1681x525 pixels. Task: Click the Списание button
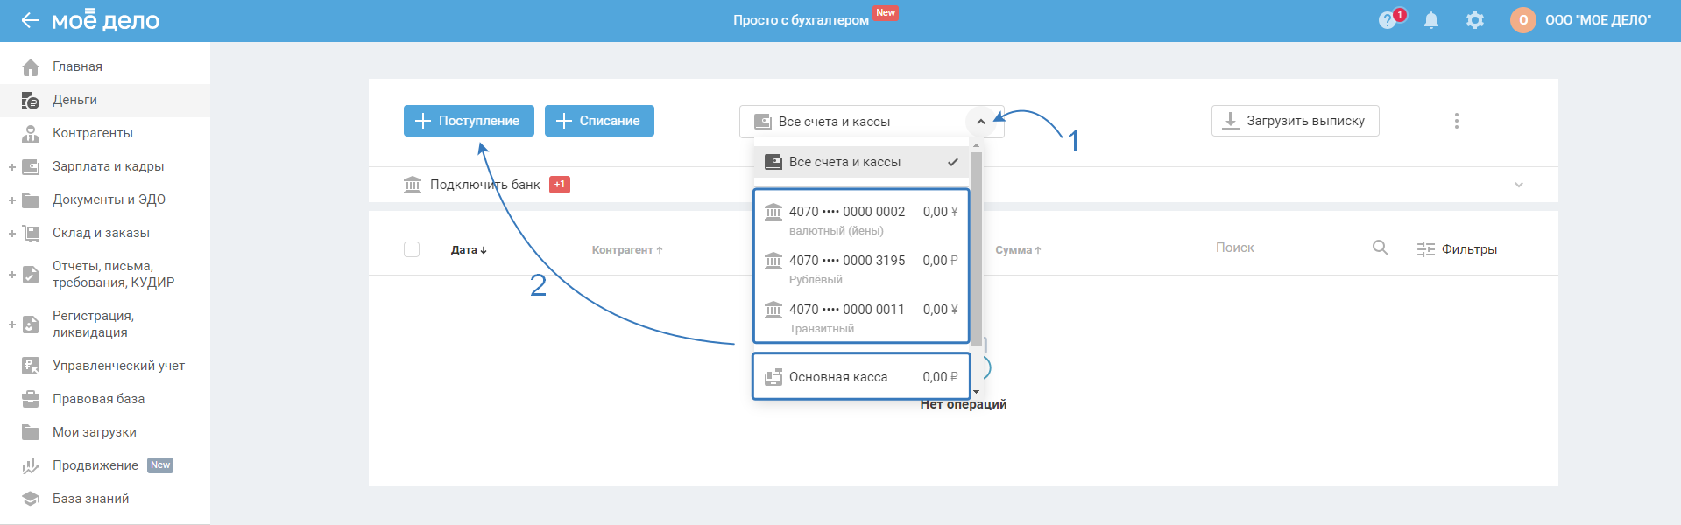599,121
